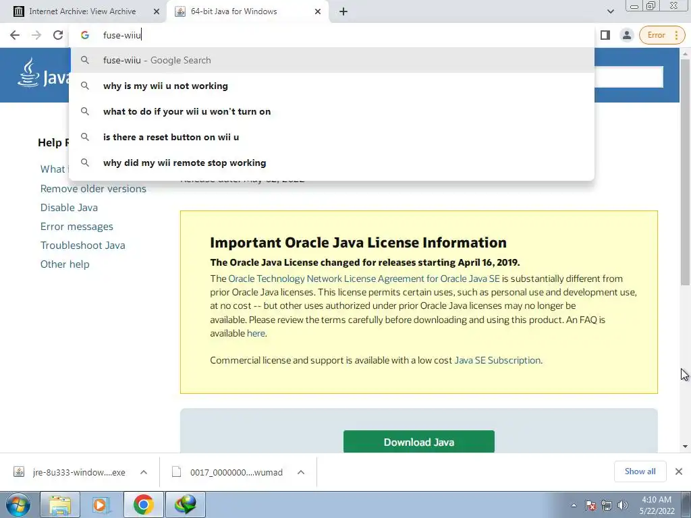Click the Action Center flag icon

click(x=590, y=505)
